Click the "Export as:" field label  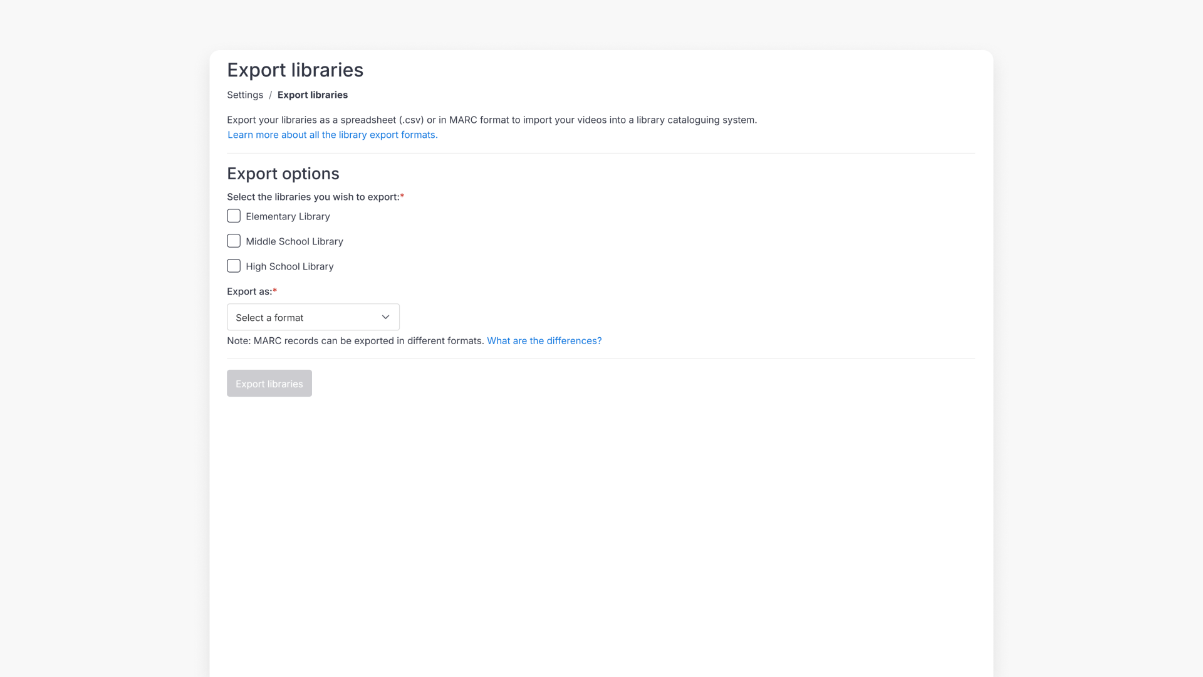[249, 291]
